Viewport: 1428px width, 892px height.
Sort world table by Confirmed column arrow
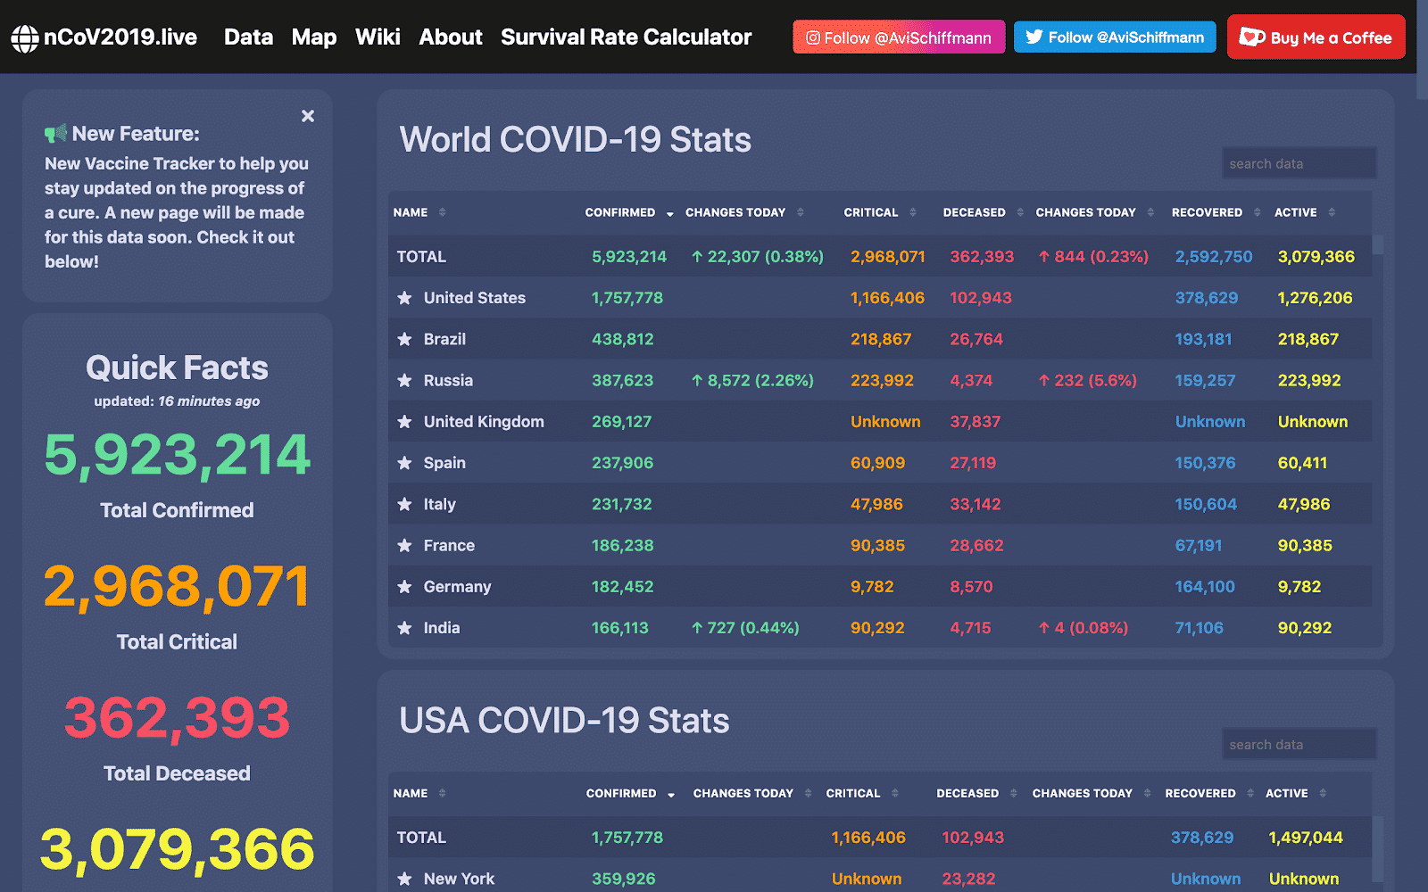(x=669, y=213)
